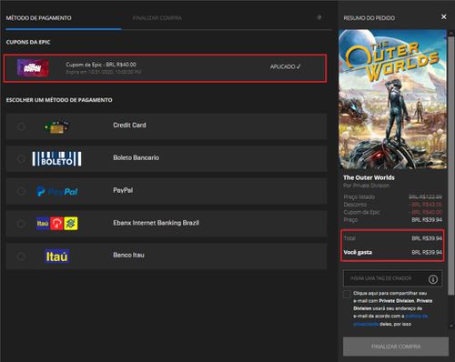Click The Outer Worlds title text

(x=369, y=177)
